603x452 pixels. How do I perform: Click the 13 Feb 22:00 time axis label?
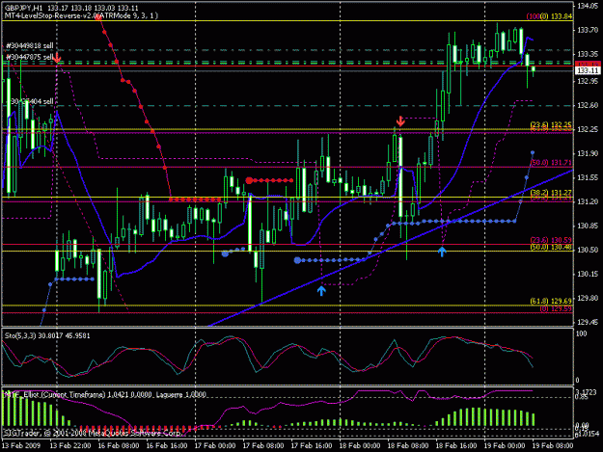click(x=70, y=446)
